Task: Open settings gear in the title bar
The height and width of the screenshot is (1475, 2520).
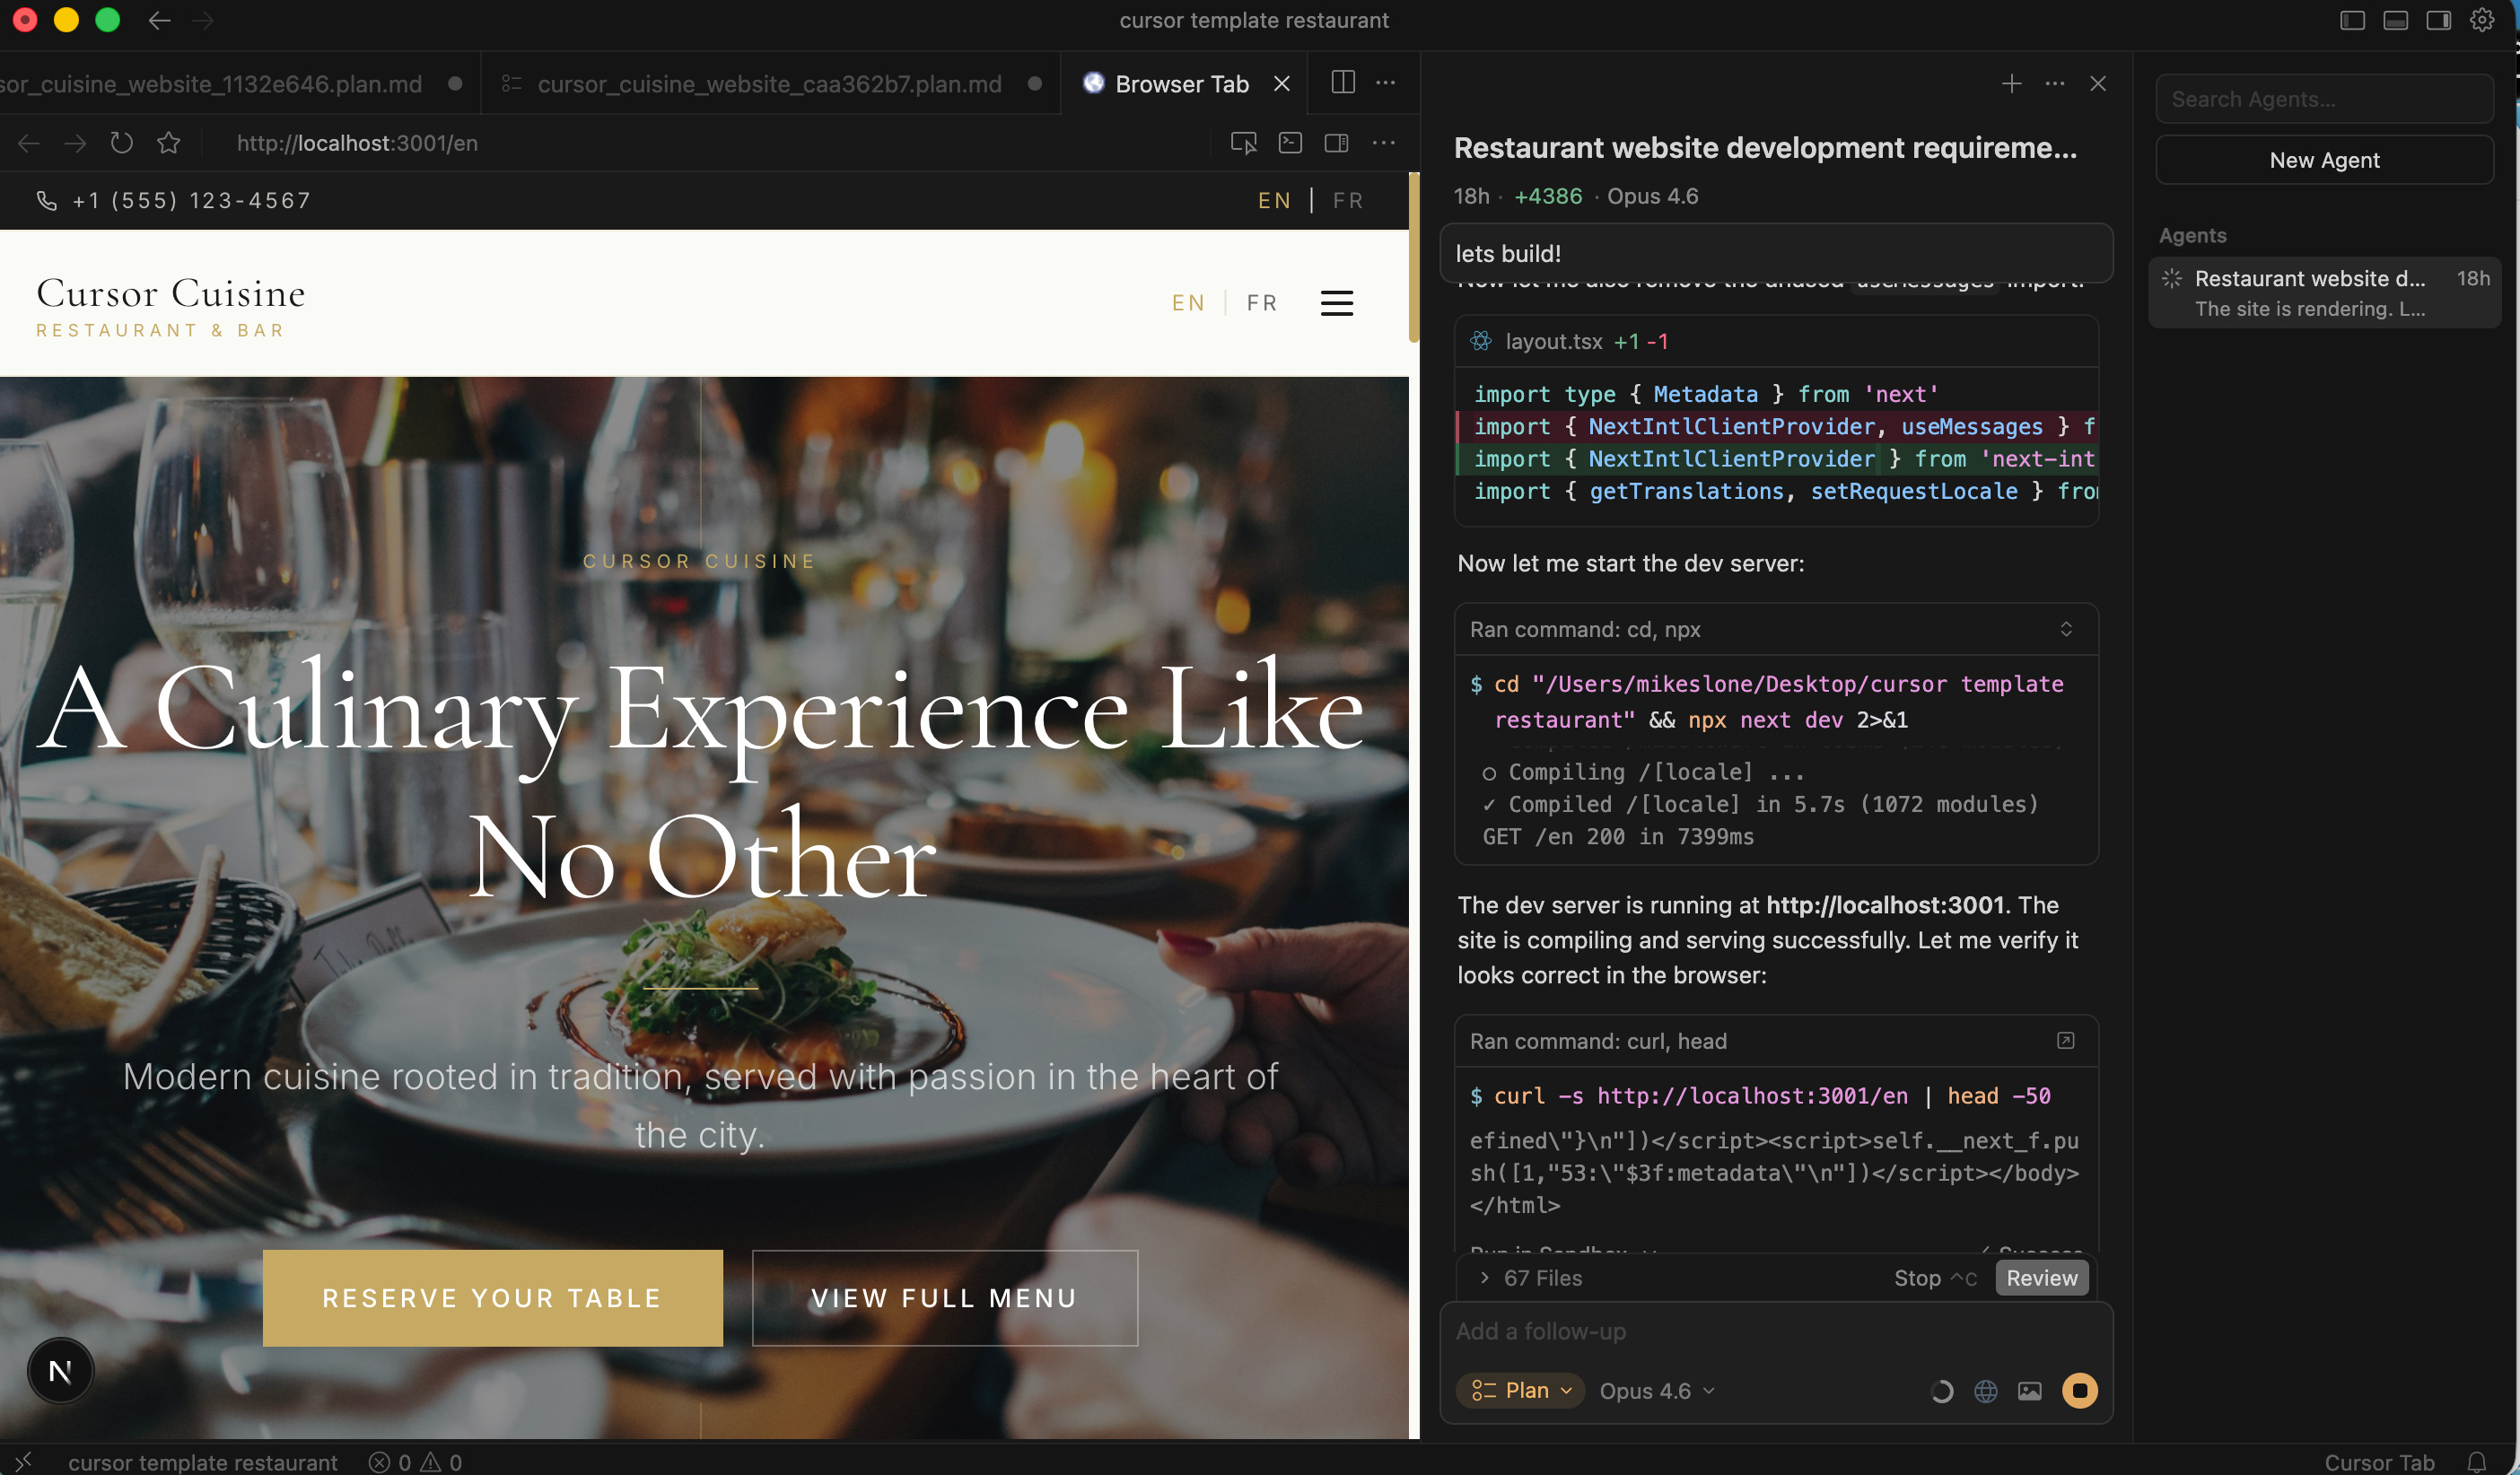Action: pos(2481,20)
